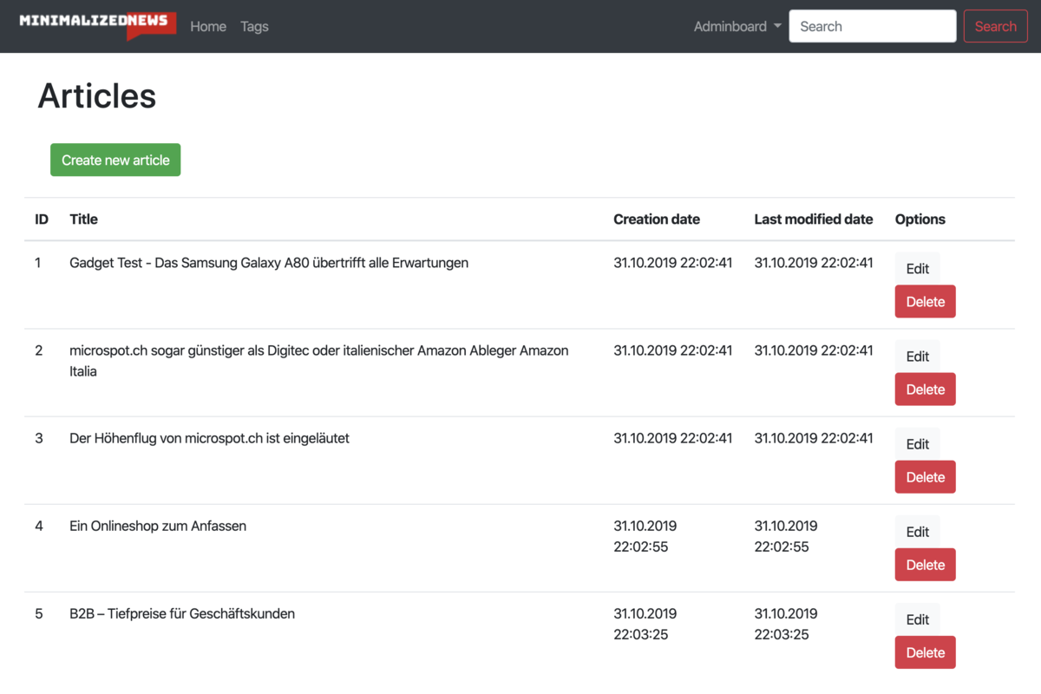1041x694 pixels.
Task: Edit the Höhenflug von microspot.ch article
Action: tap(917, 444)
